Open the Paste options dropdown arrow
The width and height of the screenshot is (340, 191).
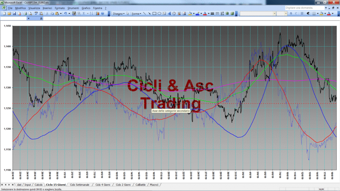[61, 14]
